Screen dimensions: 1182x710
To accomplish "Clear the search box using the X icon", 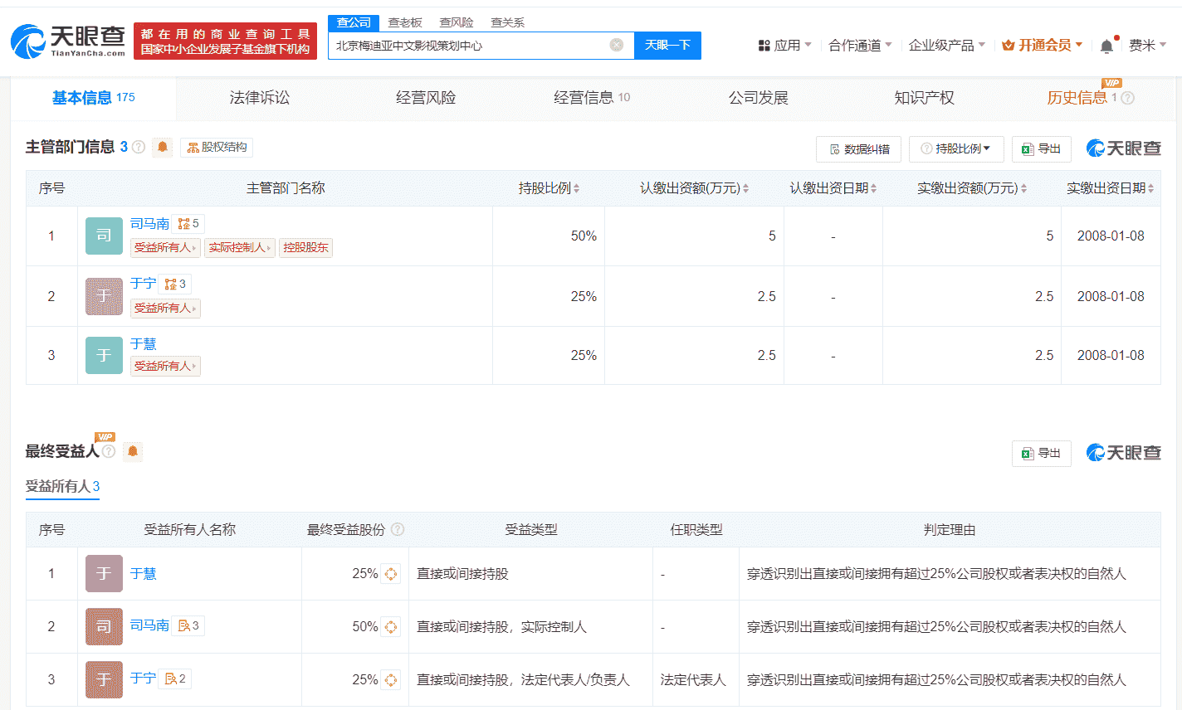I will tap(617, 46).
